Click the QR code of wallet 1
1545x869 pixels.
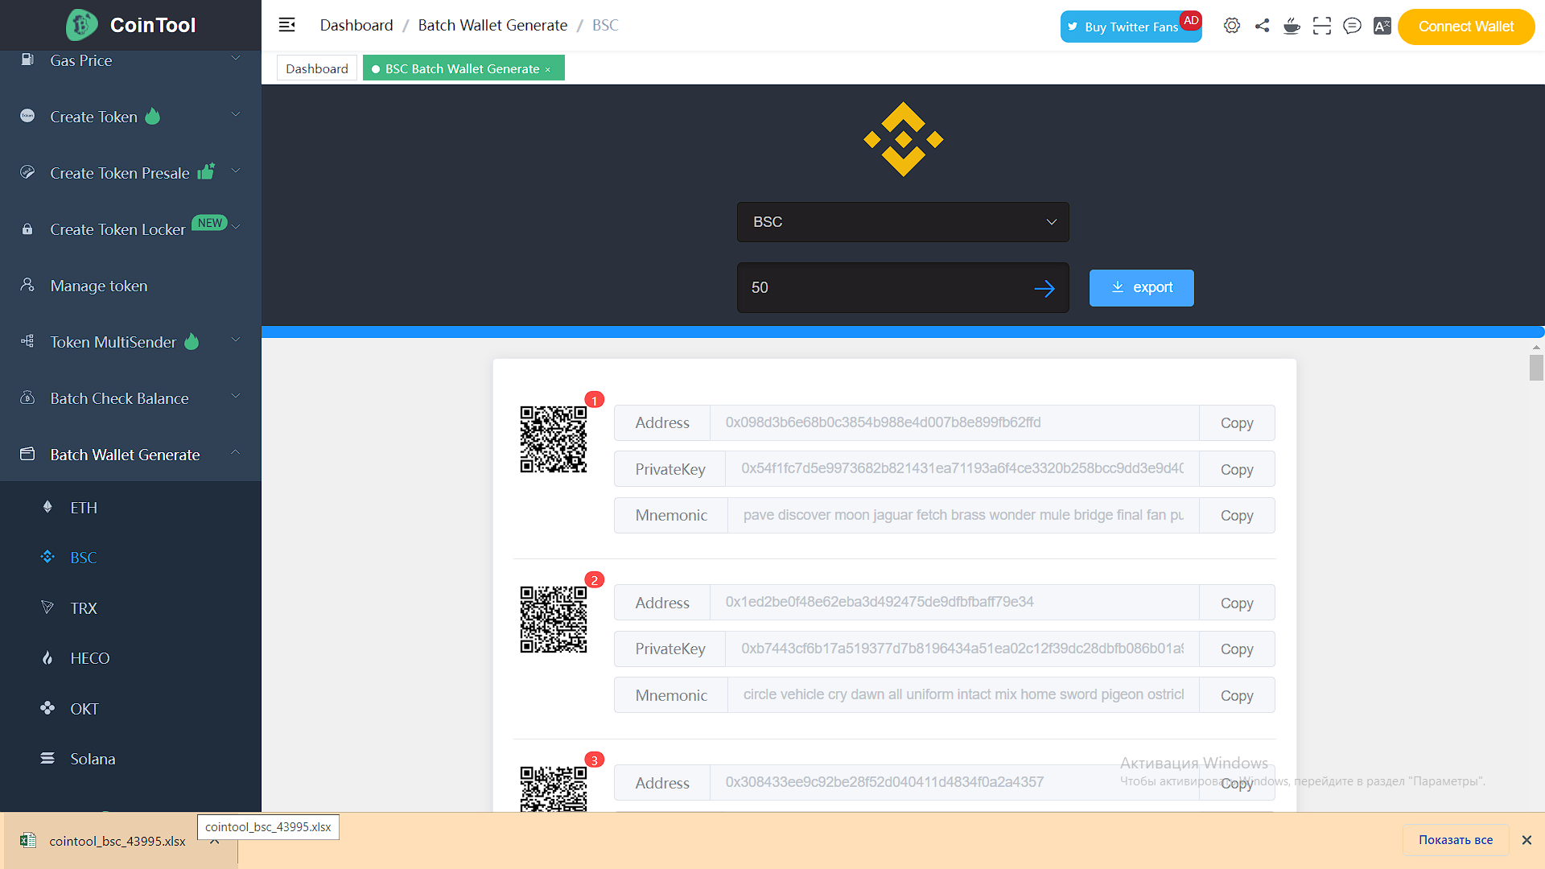(x=554, y=439)
